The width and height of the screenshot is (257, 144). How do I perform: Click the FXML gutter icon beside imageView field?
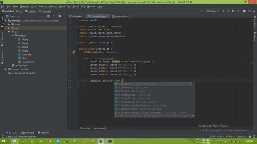pyautogui.click(x=74, y=52)
